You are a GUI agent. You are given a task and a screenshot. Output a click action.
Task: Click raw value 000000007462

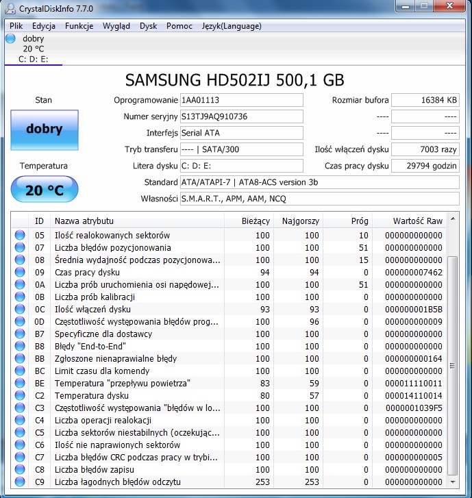(414, 272)
